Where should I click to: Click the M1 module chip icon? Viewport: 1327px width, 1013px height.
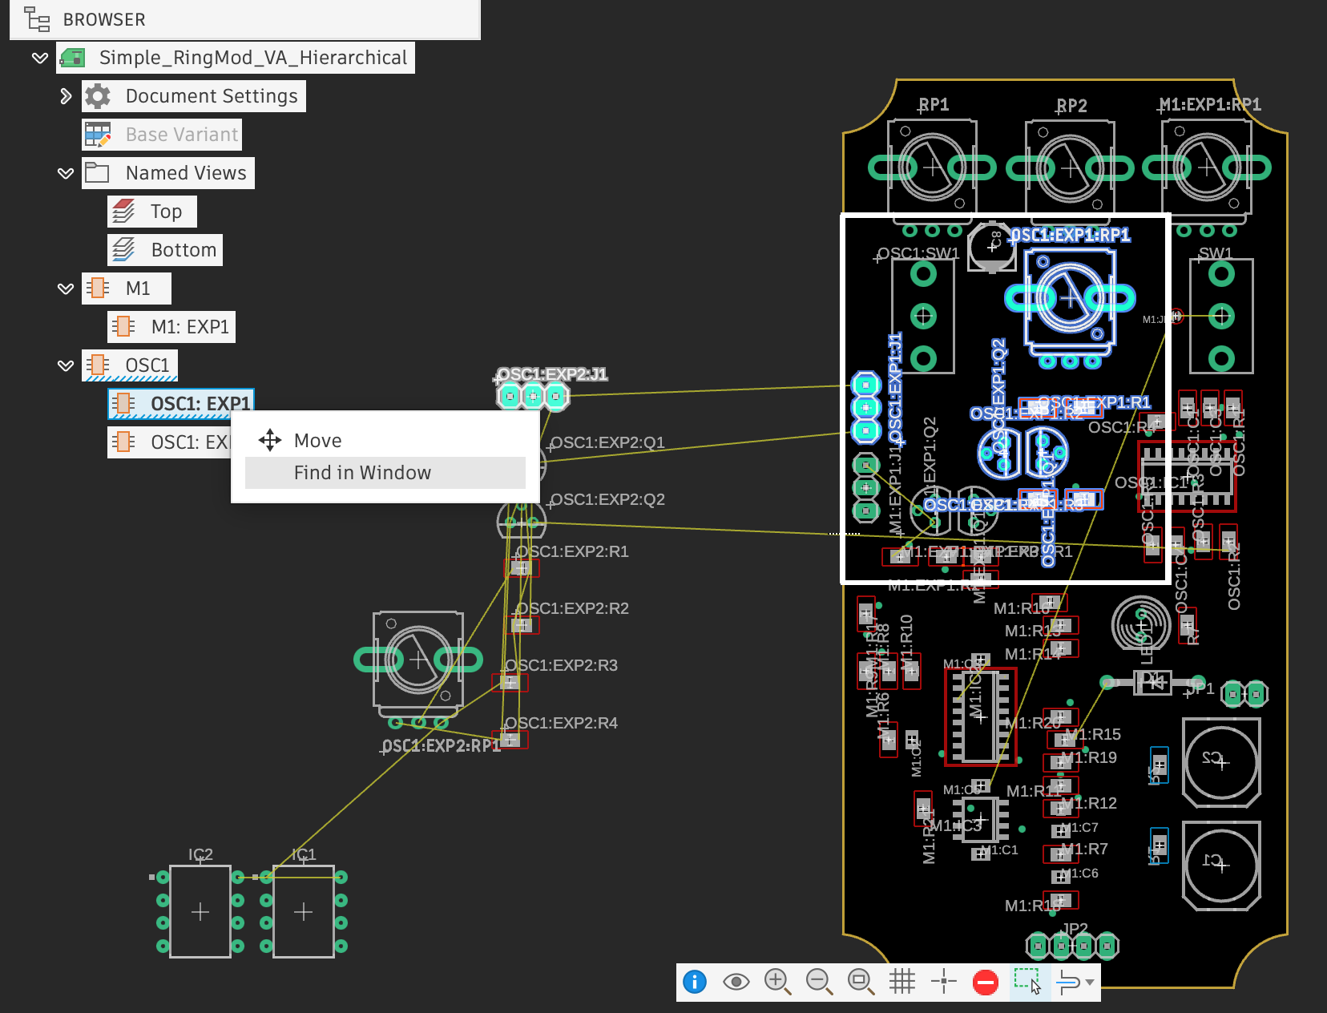pyautogui.click(x=98, y=288)
